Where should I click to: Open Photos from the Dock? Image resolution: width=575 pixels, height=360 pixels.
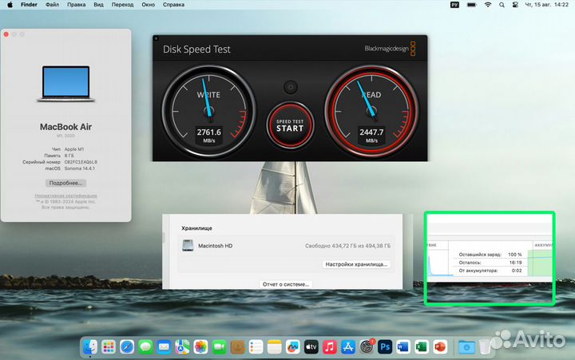(x=200, y=346)
